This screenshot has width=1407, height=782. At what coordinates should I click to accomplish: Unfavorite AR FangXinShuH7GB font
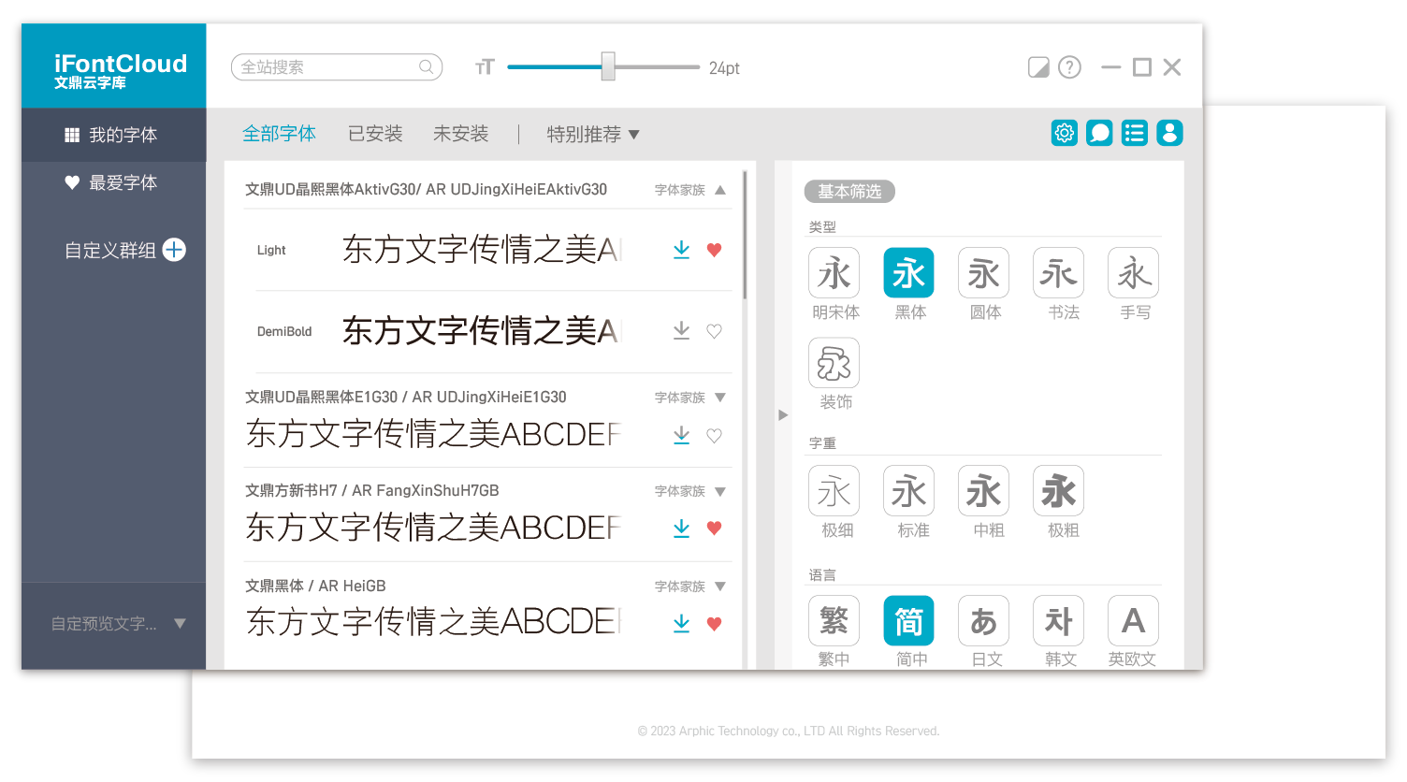(715, 529)
